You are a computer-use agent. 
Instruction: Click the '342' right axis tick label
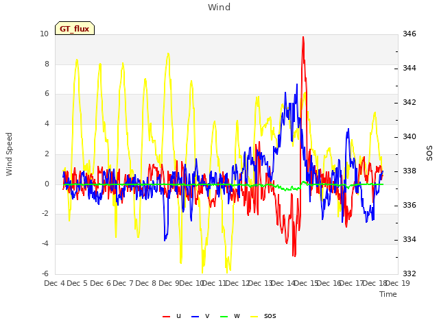click(x=410, y=102)
